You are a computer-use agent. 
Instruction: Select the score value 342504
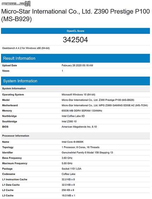pyautogui.click(x=75, y=40)
